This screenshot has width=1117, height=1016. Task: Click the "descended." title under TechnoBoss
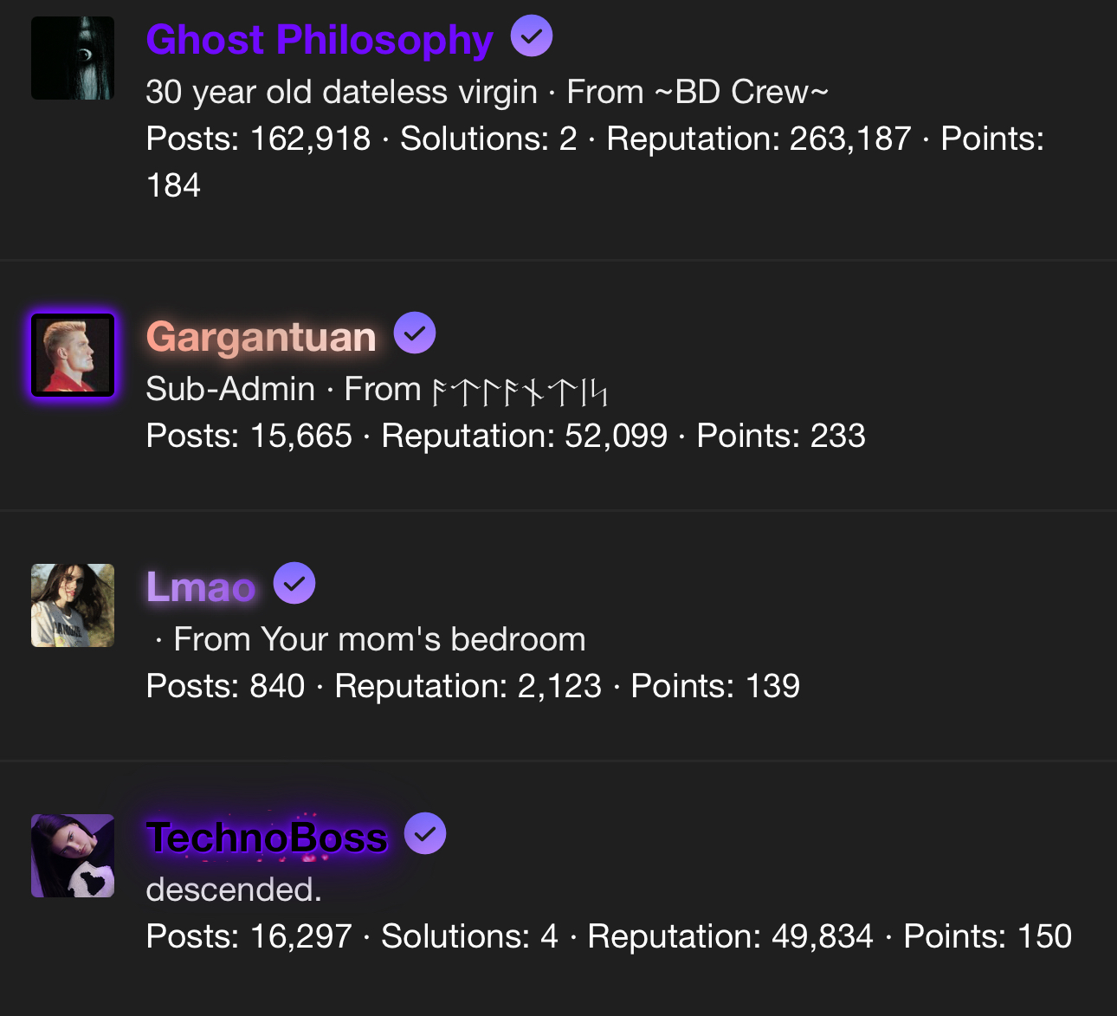234,890
